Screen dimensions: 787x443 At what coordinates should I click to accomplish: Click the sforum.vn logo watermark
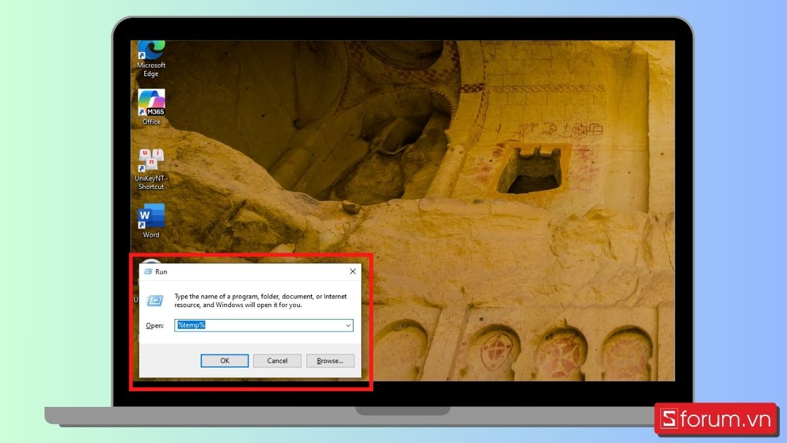tap(716, 419)
